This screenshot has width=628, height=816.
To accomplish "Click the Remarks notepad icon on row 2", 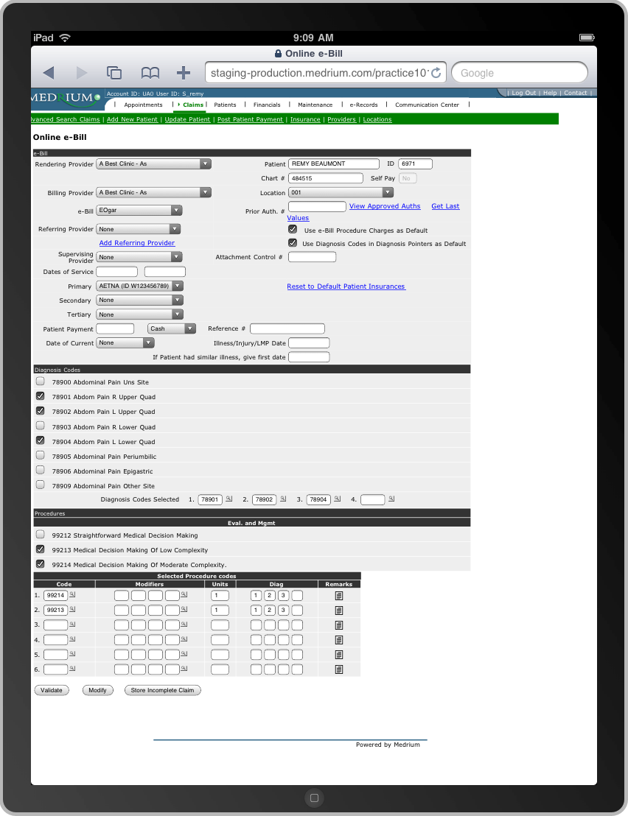I will 338,610.
